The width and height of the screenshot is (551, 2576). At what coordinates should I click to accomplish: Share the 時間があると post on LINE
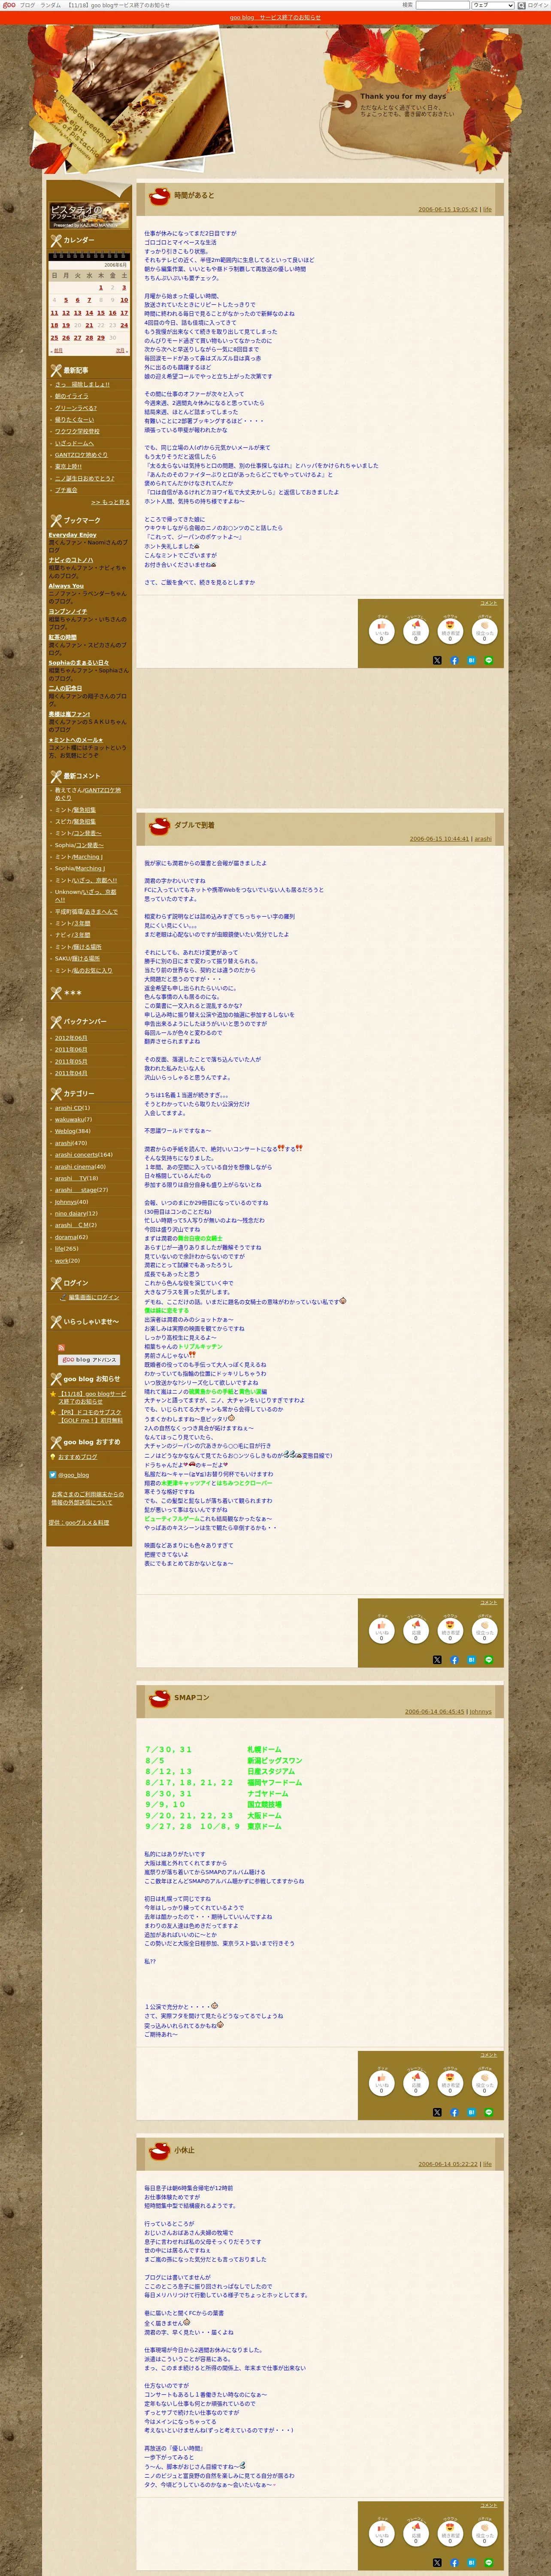point(489,660)
